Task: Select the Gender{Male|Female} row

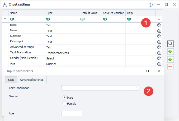Action: click(24, 58)
